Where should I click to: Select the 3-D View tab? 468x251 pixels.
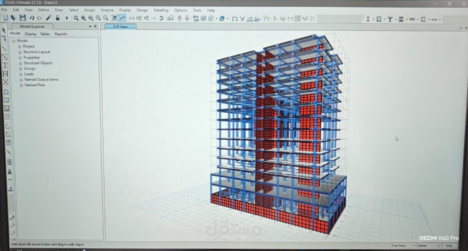pyautogui.click(x=120, y=26)
